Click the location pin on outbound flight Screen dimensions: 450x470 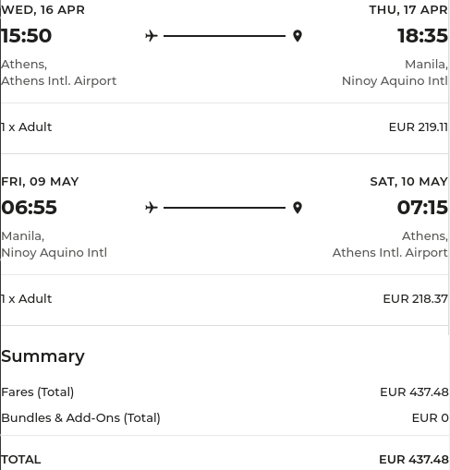(298, 36)
